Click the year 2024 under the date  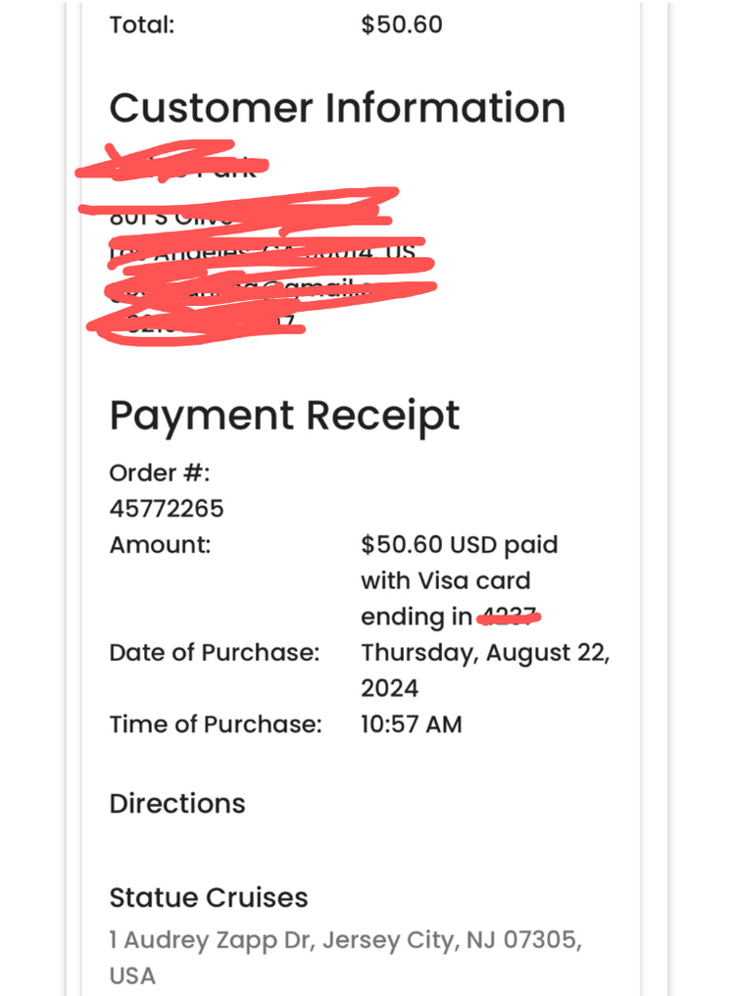389,688
